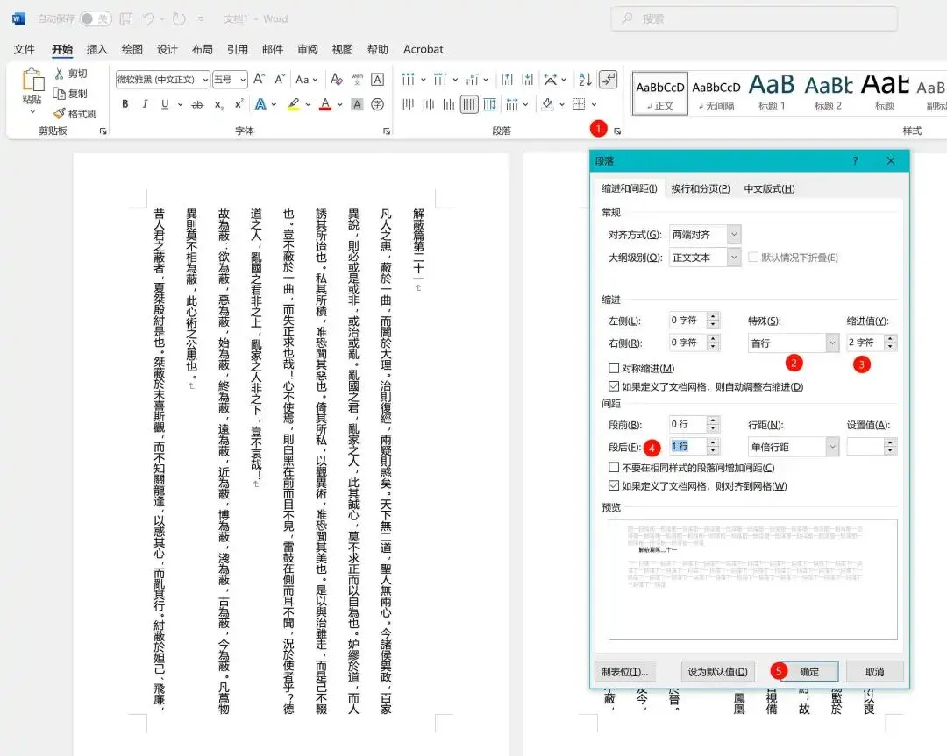Click the paragraph dialog help (?) button
947x756 pixels.
855,160
